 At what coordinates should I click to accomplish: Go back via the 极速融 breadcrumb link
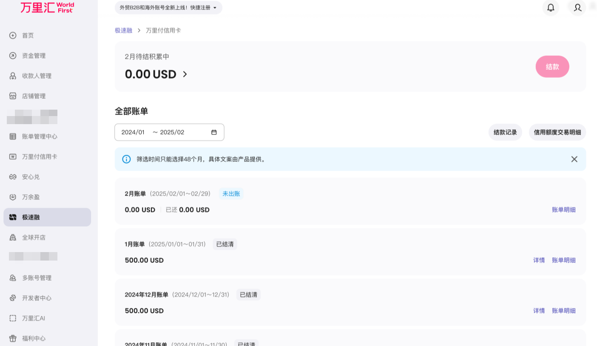123,30
